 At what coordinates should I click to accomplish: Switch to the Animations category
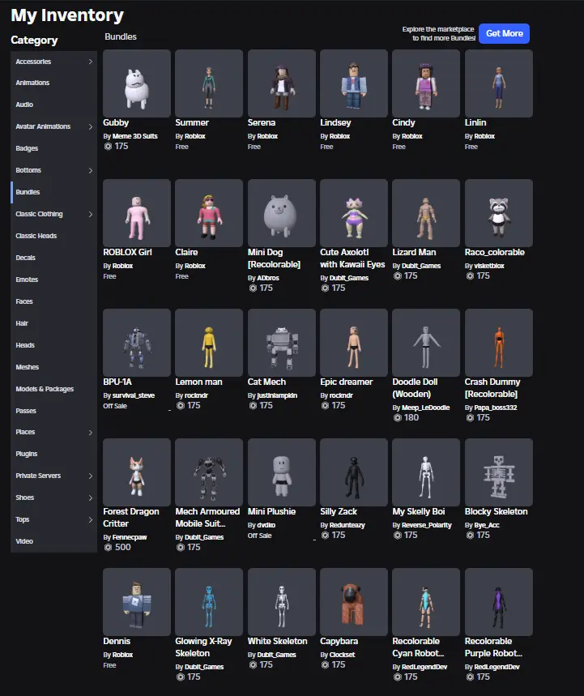[x=53, y=83]
